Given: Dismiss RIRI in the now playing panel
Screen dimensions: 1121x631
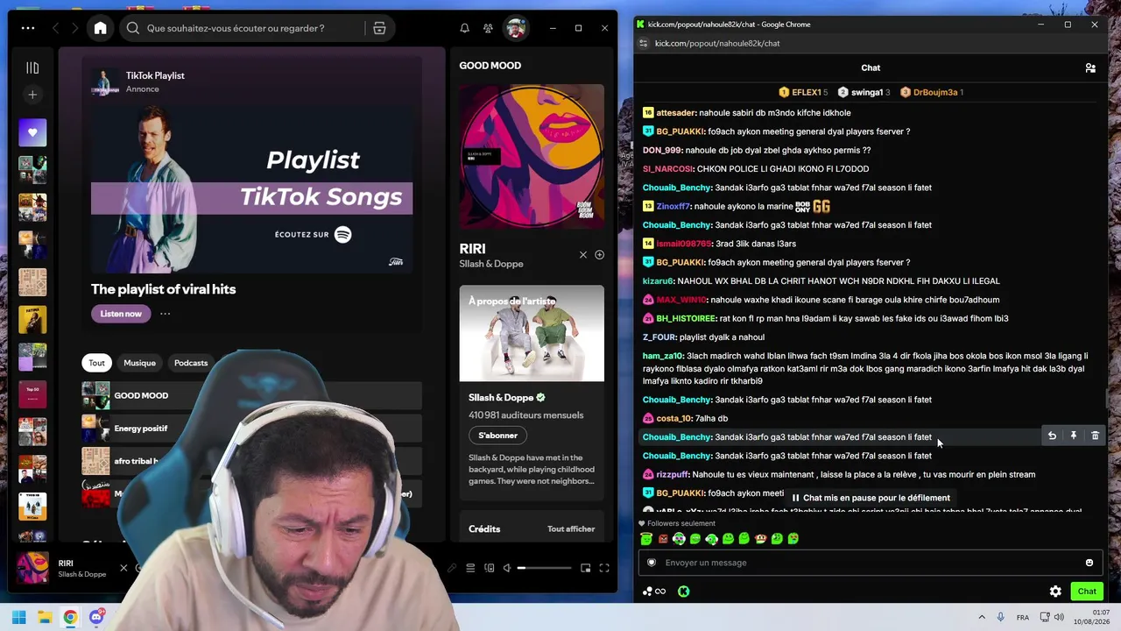Looking at the screenshot, I should [583, 255].
